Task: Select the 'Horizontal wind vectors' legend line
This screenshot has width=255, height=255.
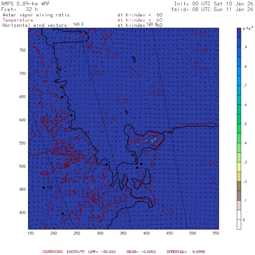Action: click(x=35, y=25)
